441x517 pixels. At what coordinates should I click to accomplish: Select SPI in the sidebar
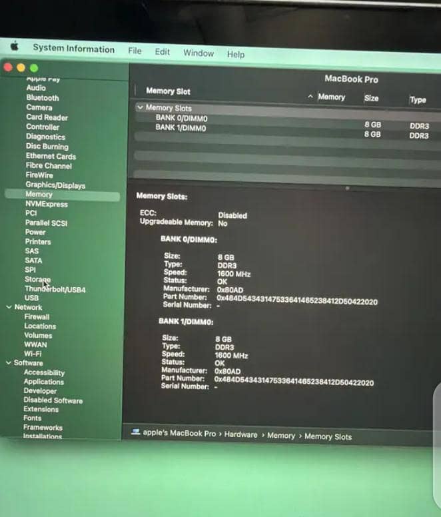(x=30, y=270)
